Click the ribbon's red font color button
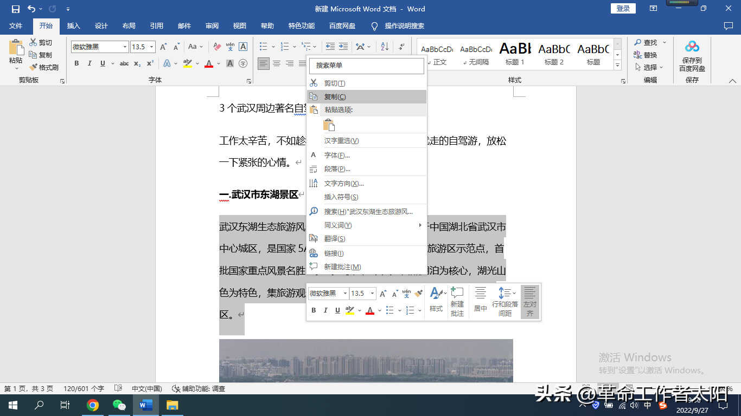The height and width of the screenshot is (416, 741). point(209,63)
